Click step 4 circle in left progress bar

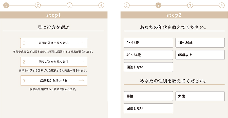(101, 5)
